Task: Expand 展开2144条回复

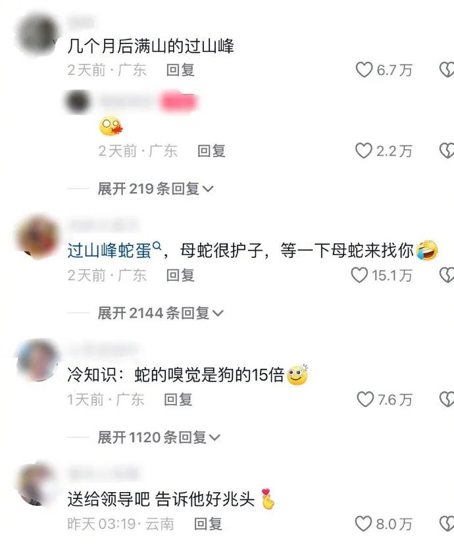Action: 161,313
